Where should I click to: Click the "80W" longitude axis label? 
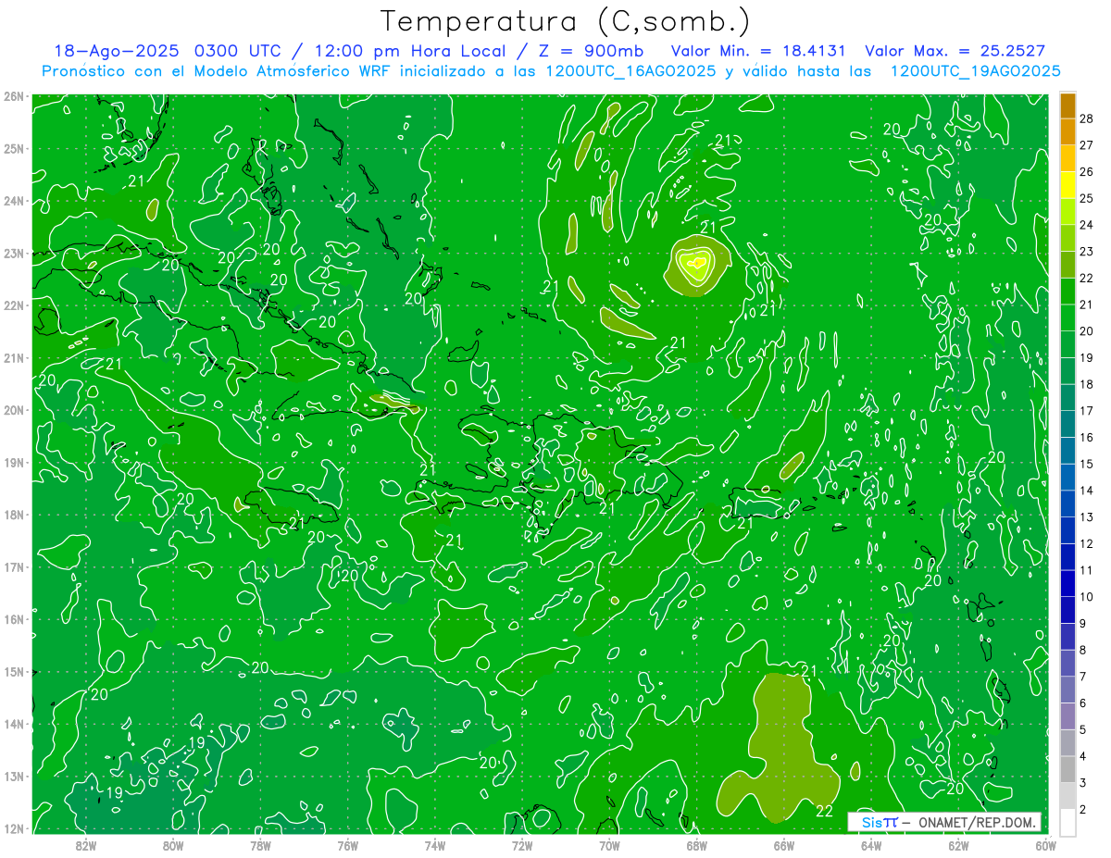click(172, 845)
